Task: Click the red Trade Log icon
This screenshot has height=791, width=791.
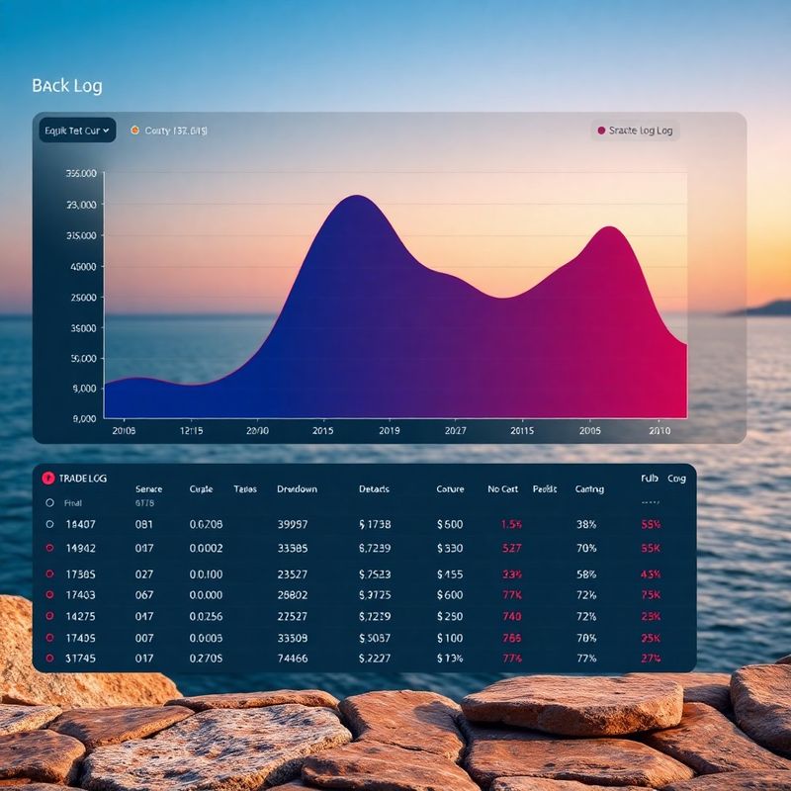Action: click(48, 478)
